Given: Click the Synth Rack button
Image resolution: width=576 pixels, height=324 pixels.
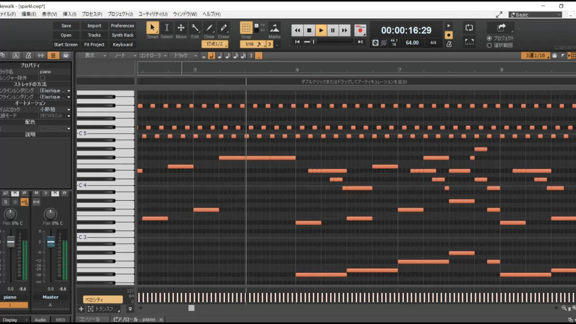Looking at the screenshot, I should coord(122,35).
